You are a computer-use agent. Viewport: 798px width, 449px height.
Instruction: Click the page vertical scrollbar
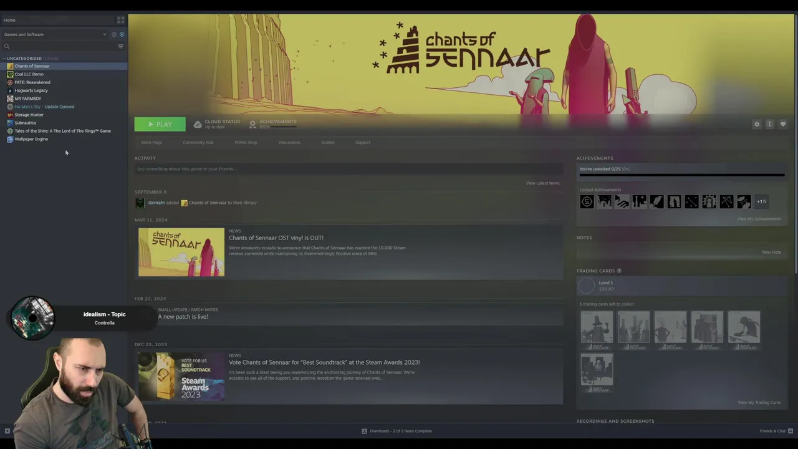pos(796,143)
